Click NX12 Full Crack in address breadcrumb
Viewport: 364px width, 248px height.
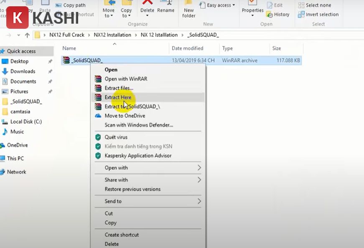tap(66, 35)
